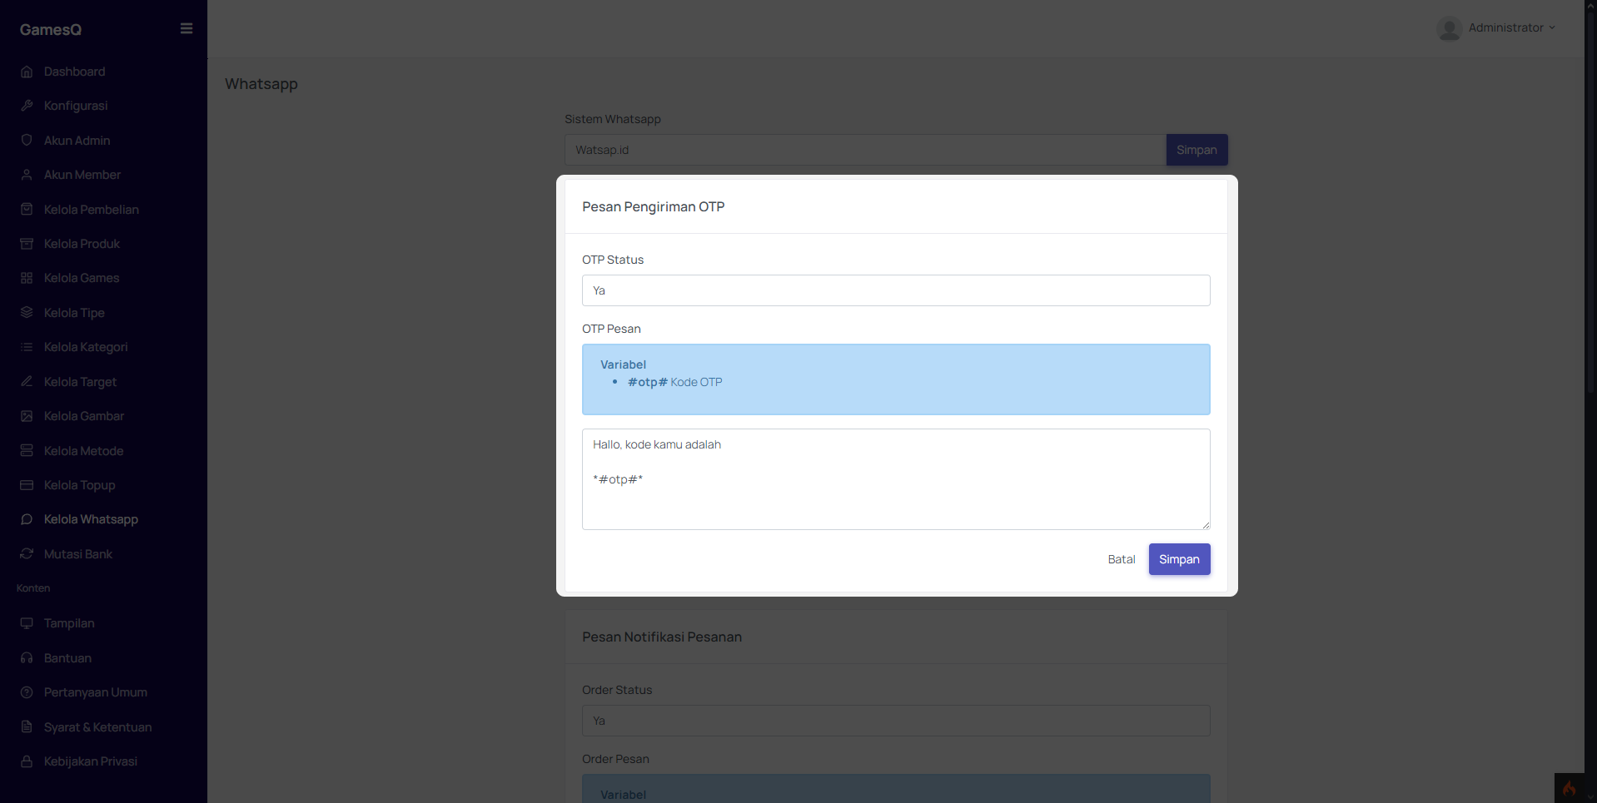Click the Kelola Gambar image icon
Screen dimensions: 1597x803
tap(27, 416)
